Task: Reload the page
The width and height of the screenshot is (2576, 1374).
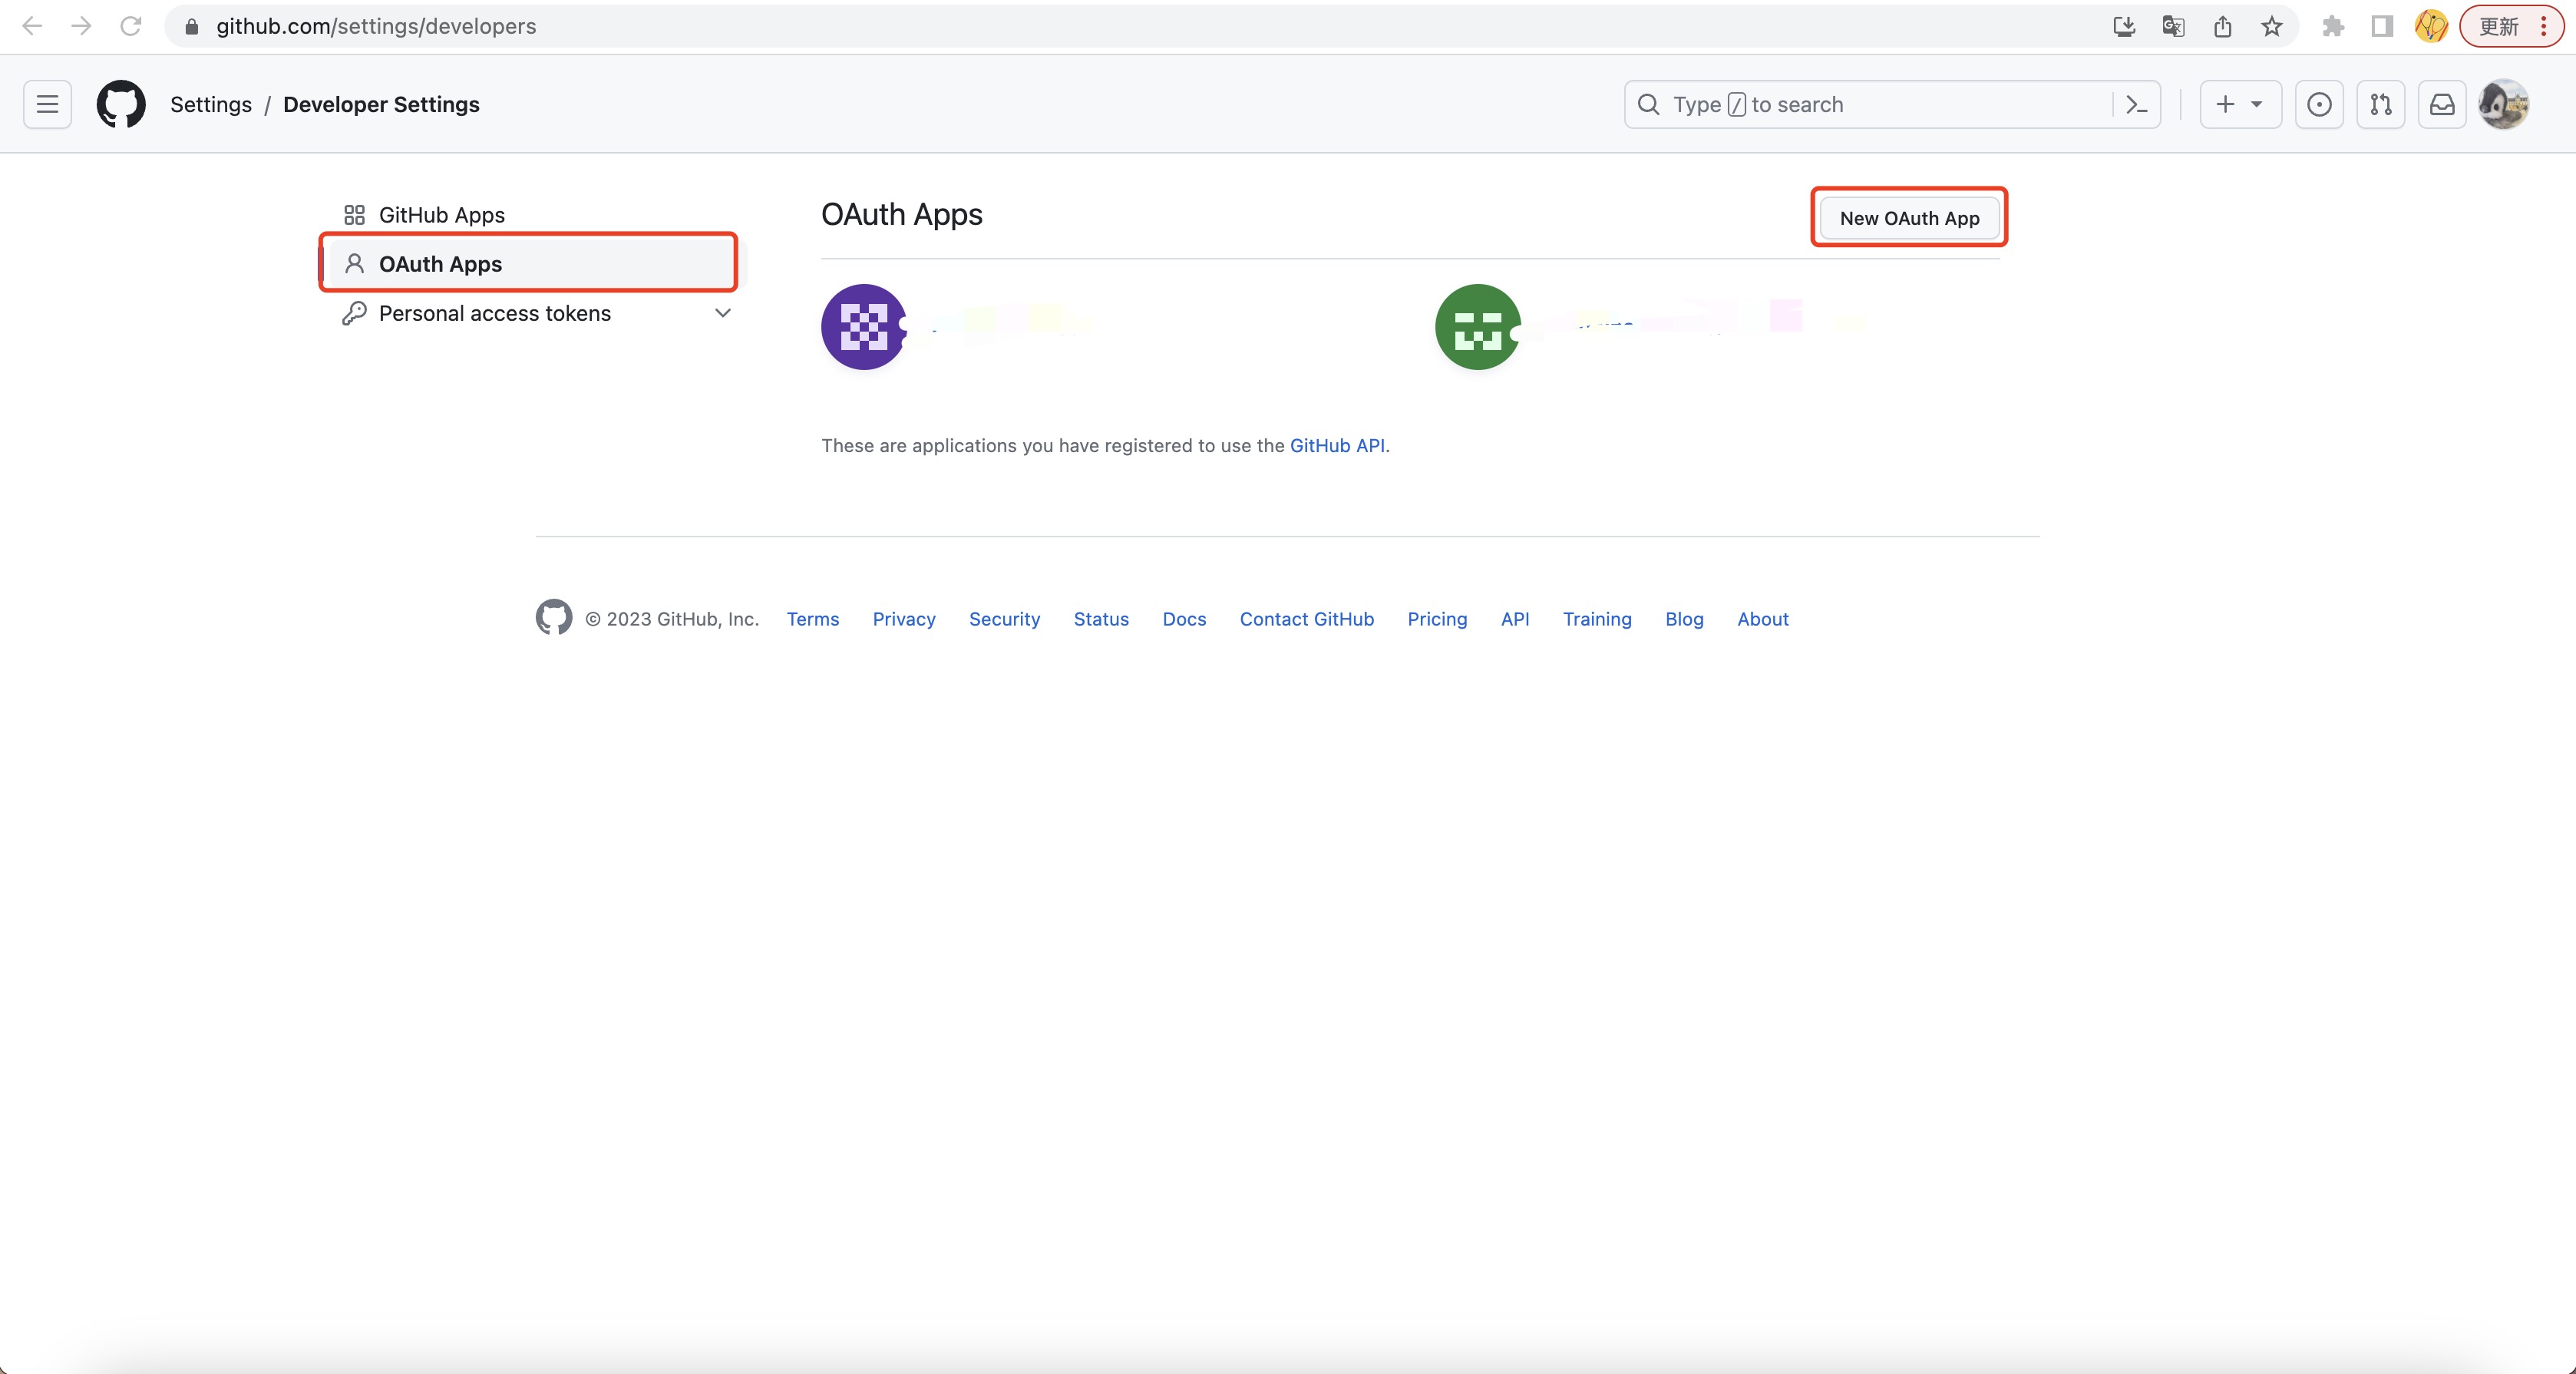Action: (130, 26)
